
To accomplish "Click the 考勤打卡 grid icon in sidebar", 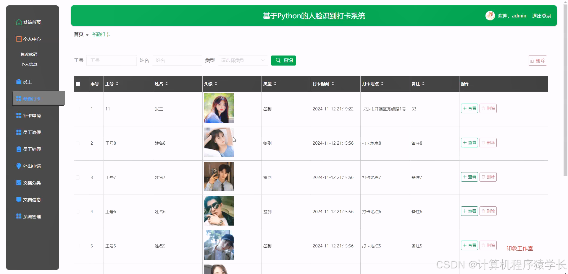I will 19,99.
